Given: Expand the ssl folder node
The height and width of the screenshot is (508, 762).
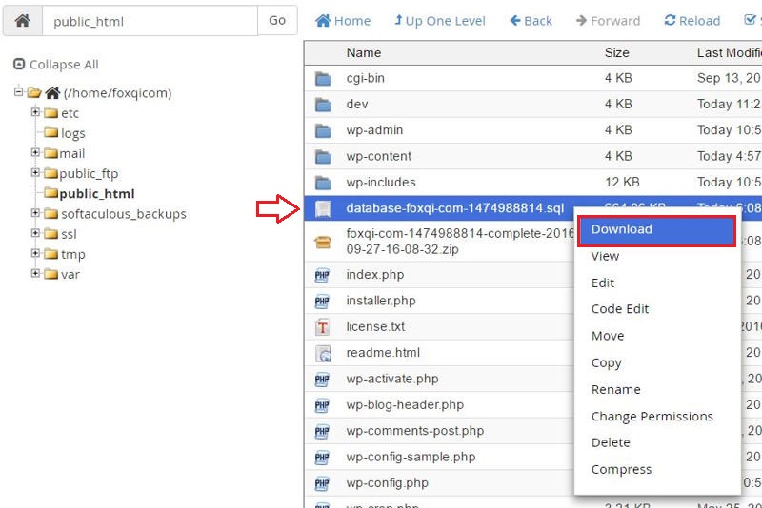Looking at the screenshot, I should pyautogui.click(x=35, y=233).
